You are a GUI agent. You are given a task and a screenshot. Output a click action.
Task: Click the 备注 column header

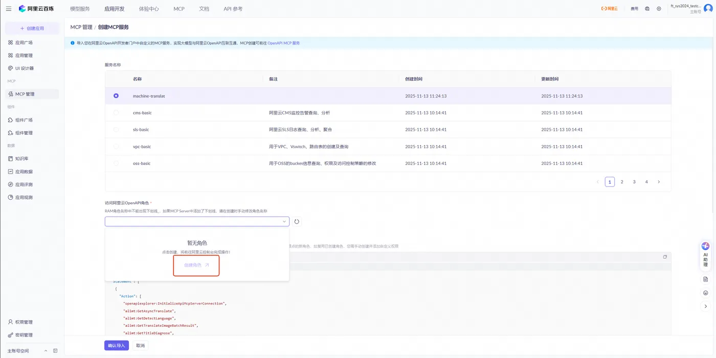pyautogui.click(x=273, y=79)
